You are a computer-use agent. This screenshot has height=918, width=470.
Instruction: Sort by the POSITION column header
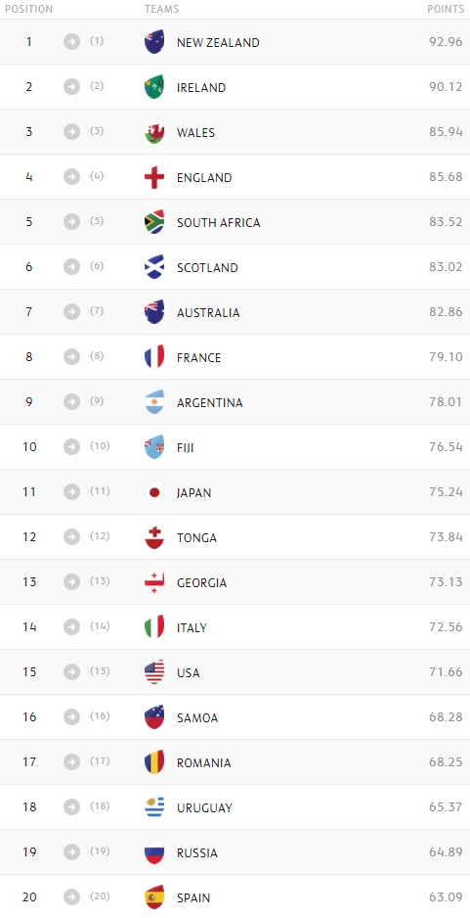pos(26,10)
